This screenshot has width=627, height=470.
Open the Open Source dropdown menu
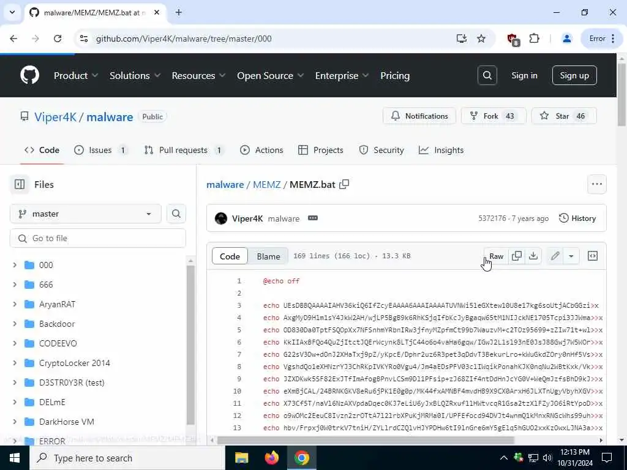(x=270, y=75)
